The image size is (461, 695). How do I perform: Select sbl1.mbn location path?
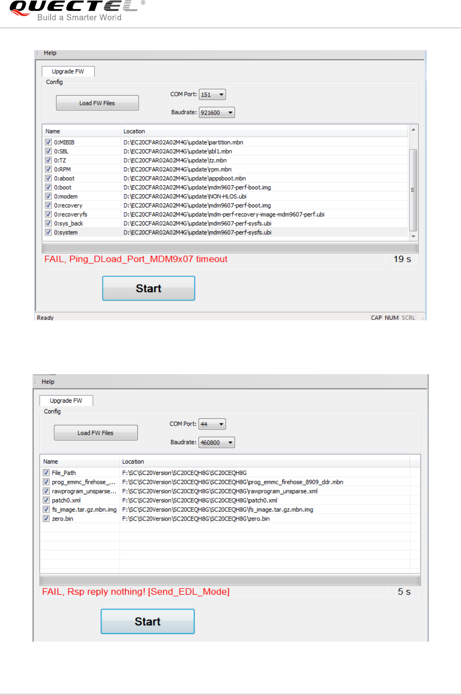point(178,151)
